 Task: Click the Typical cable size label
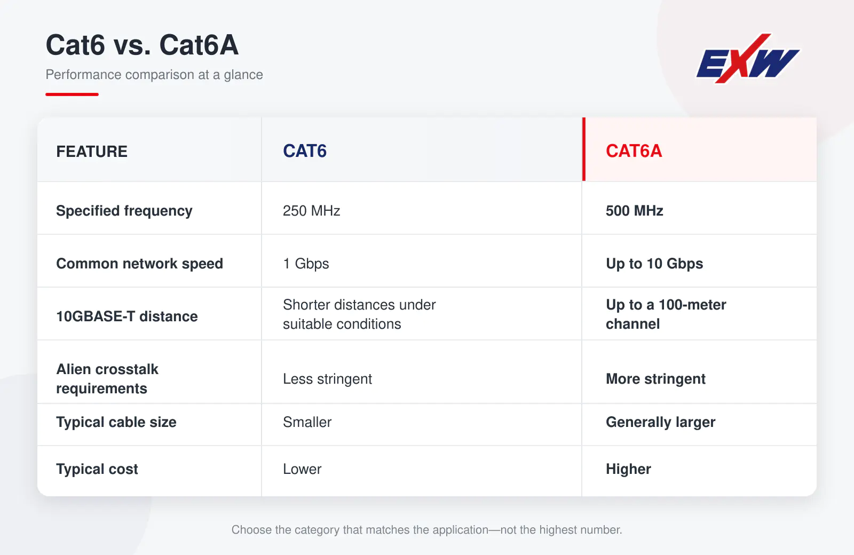coord(116,422)
